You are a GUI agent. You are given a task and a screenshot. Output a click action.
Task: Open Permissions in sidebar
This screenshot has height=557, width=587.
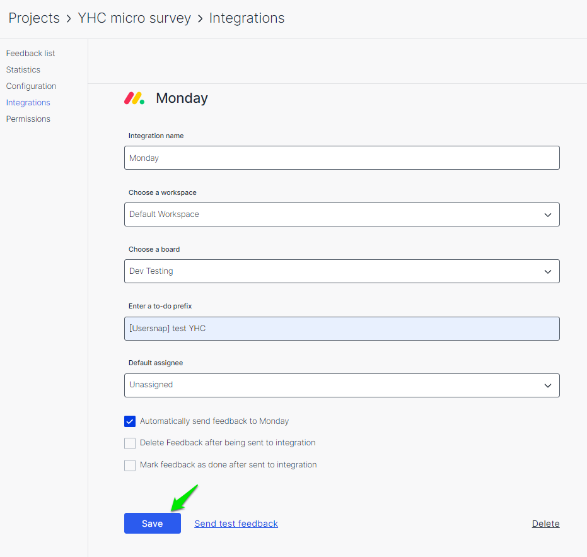pyautogui.click(x=28, y=119)
